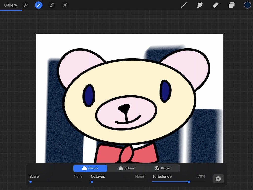
Task: Tap the red bow tie knot on canvas
Action: tap(127, 154)
